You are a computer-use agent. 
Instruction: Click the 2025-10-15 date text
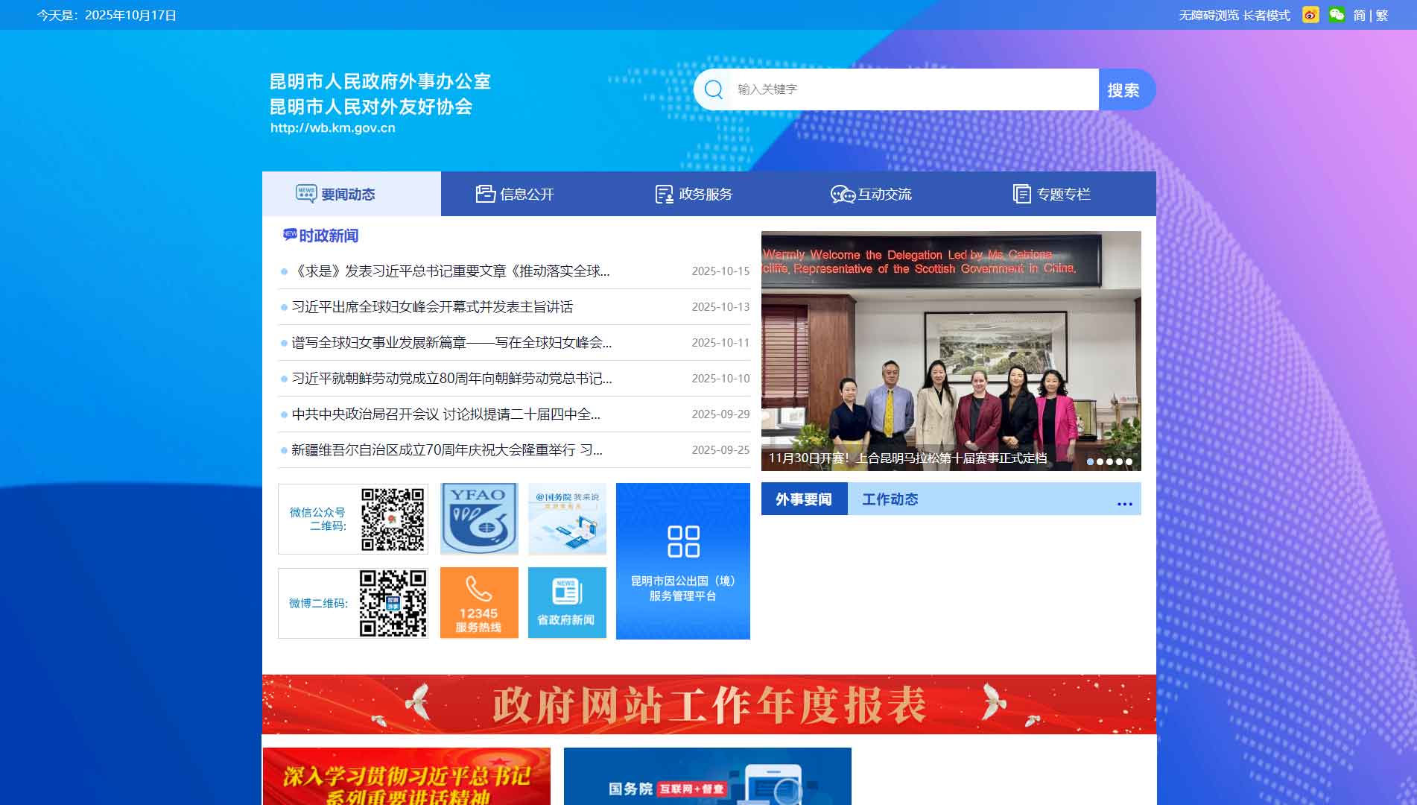(x=720, y=271)
